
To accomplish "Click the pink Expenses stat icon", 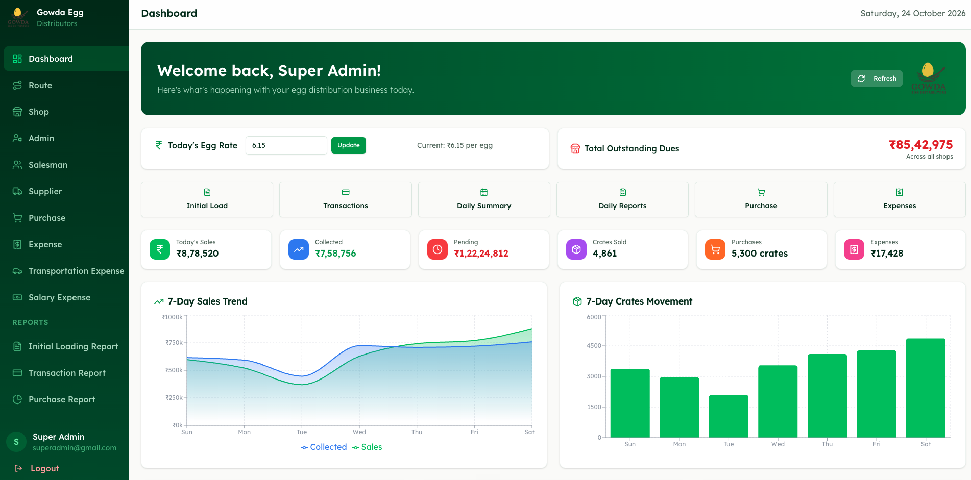I will [x=854, y=249].
